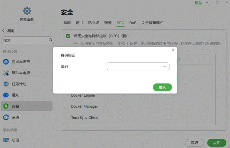230x148 pixels.
Task: Enable the TerraSync Client checkbox
Action: 120,117
